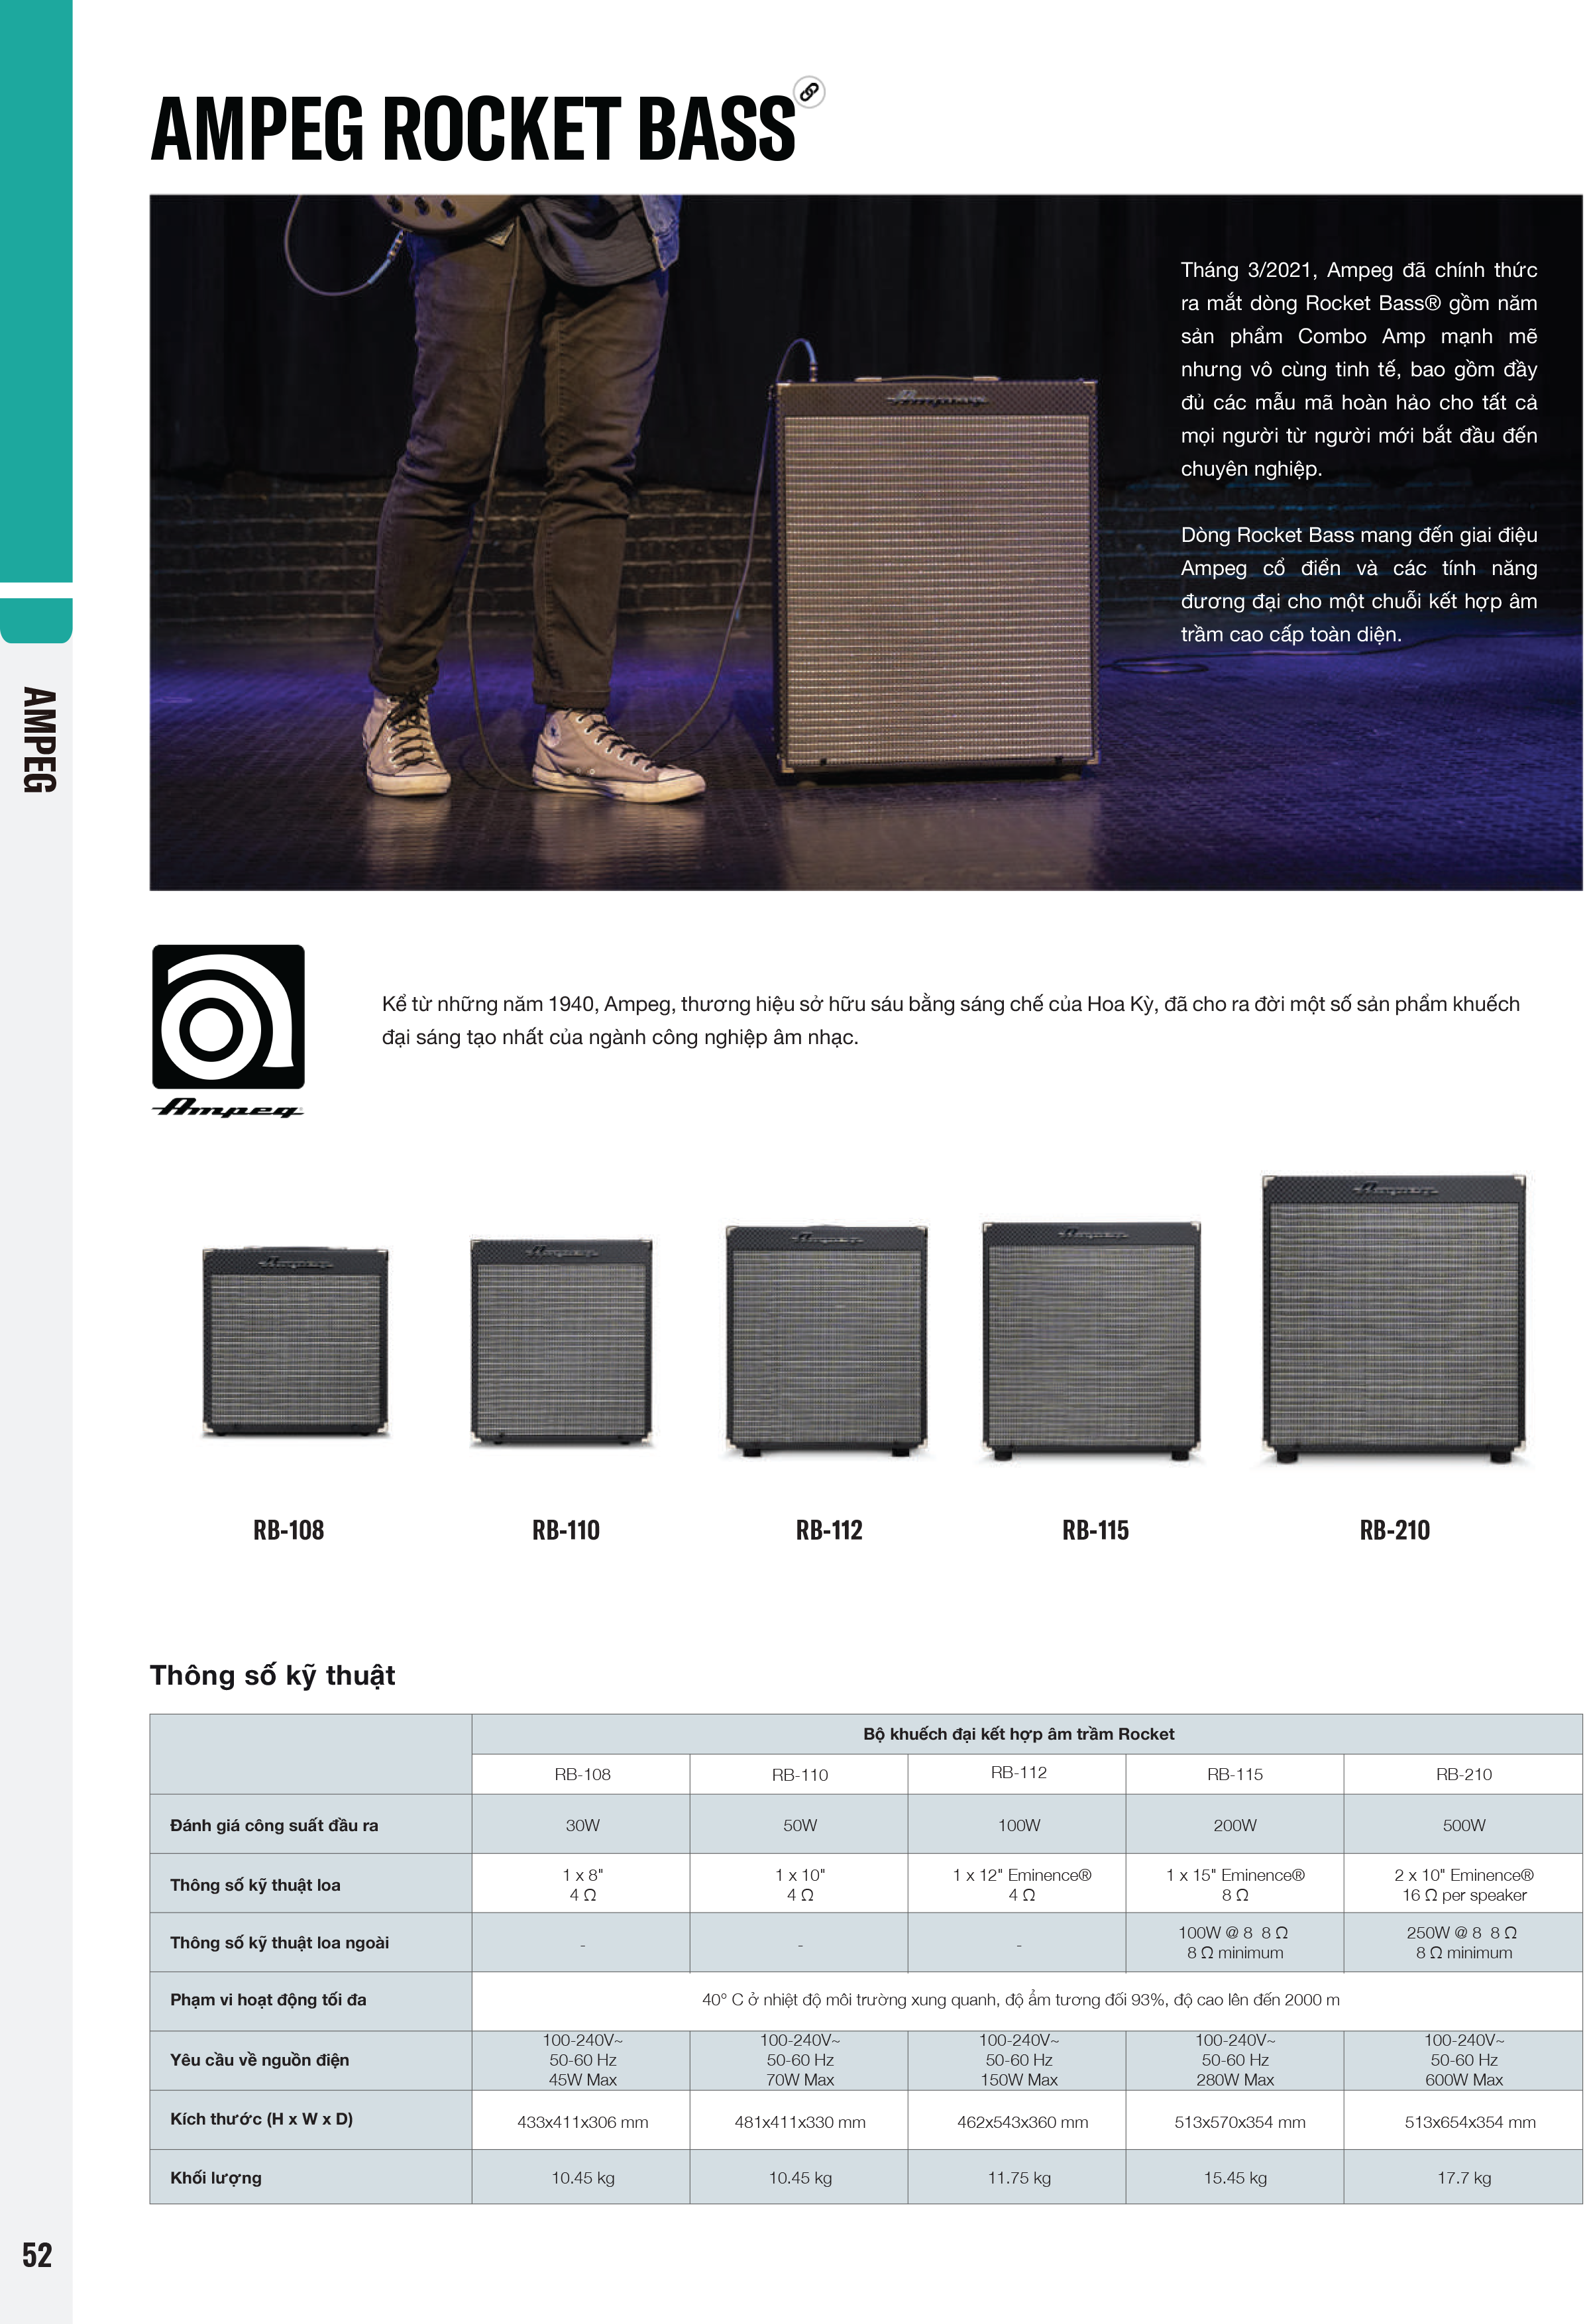Click the 500W output power cell

click(1464, 1825)
